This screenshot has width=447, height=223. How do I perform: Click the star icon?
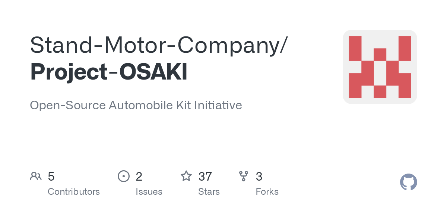click(x=186, y=176)
